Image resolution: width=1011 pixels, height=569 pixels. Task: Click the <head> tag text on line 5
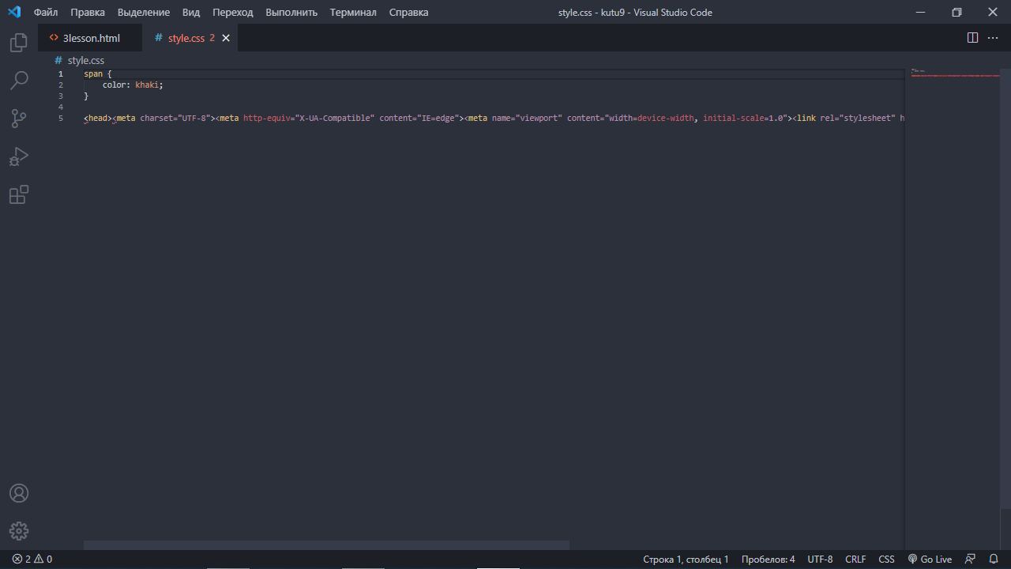pos(99,118)
